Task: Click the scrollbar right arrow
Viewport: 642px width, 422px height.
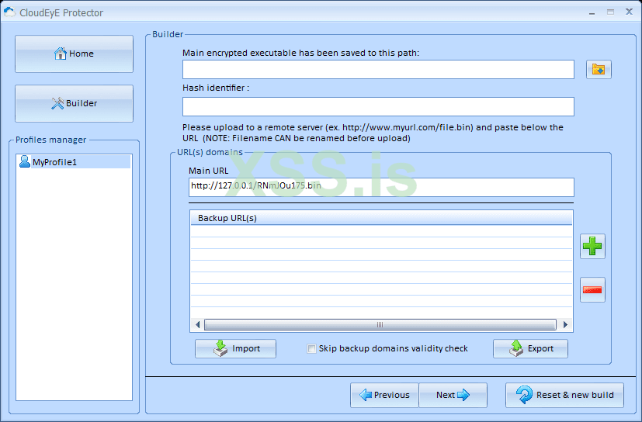Action: [x=565, y=324]
